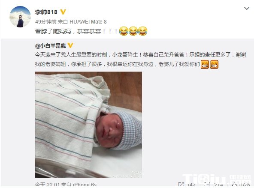Click the first grinning emoji in the quoted post
254x188 pixels.
(x=205, y=64)
